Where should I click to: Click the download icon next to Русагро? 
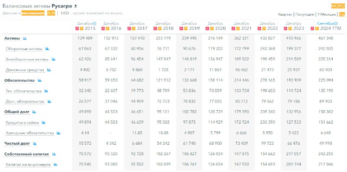coord(75,6)
